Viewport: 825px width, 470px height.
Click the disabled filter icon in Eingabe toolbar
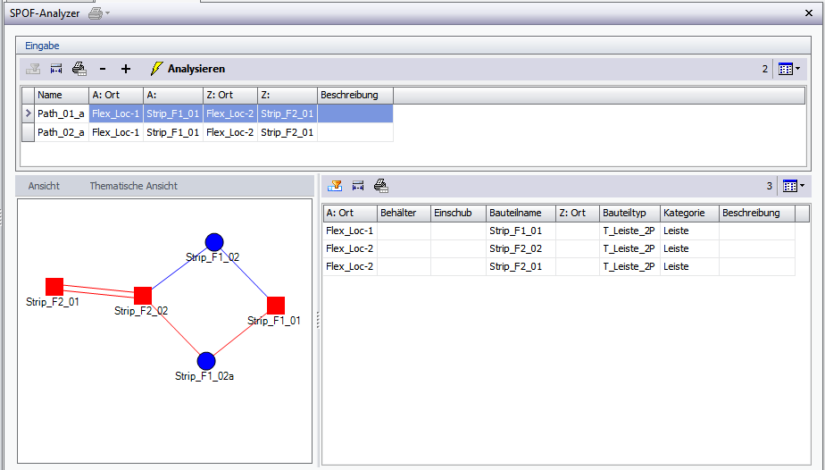[x=33, y=69]
